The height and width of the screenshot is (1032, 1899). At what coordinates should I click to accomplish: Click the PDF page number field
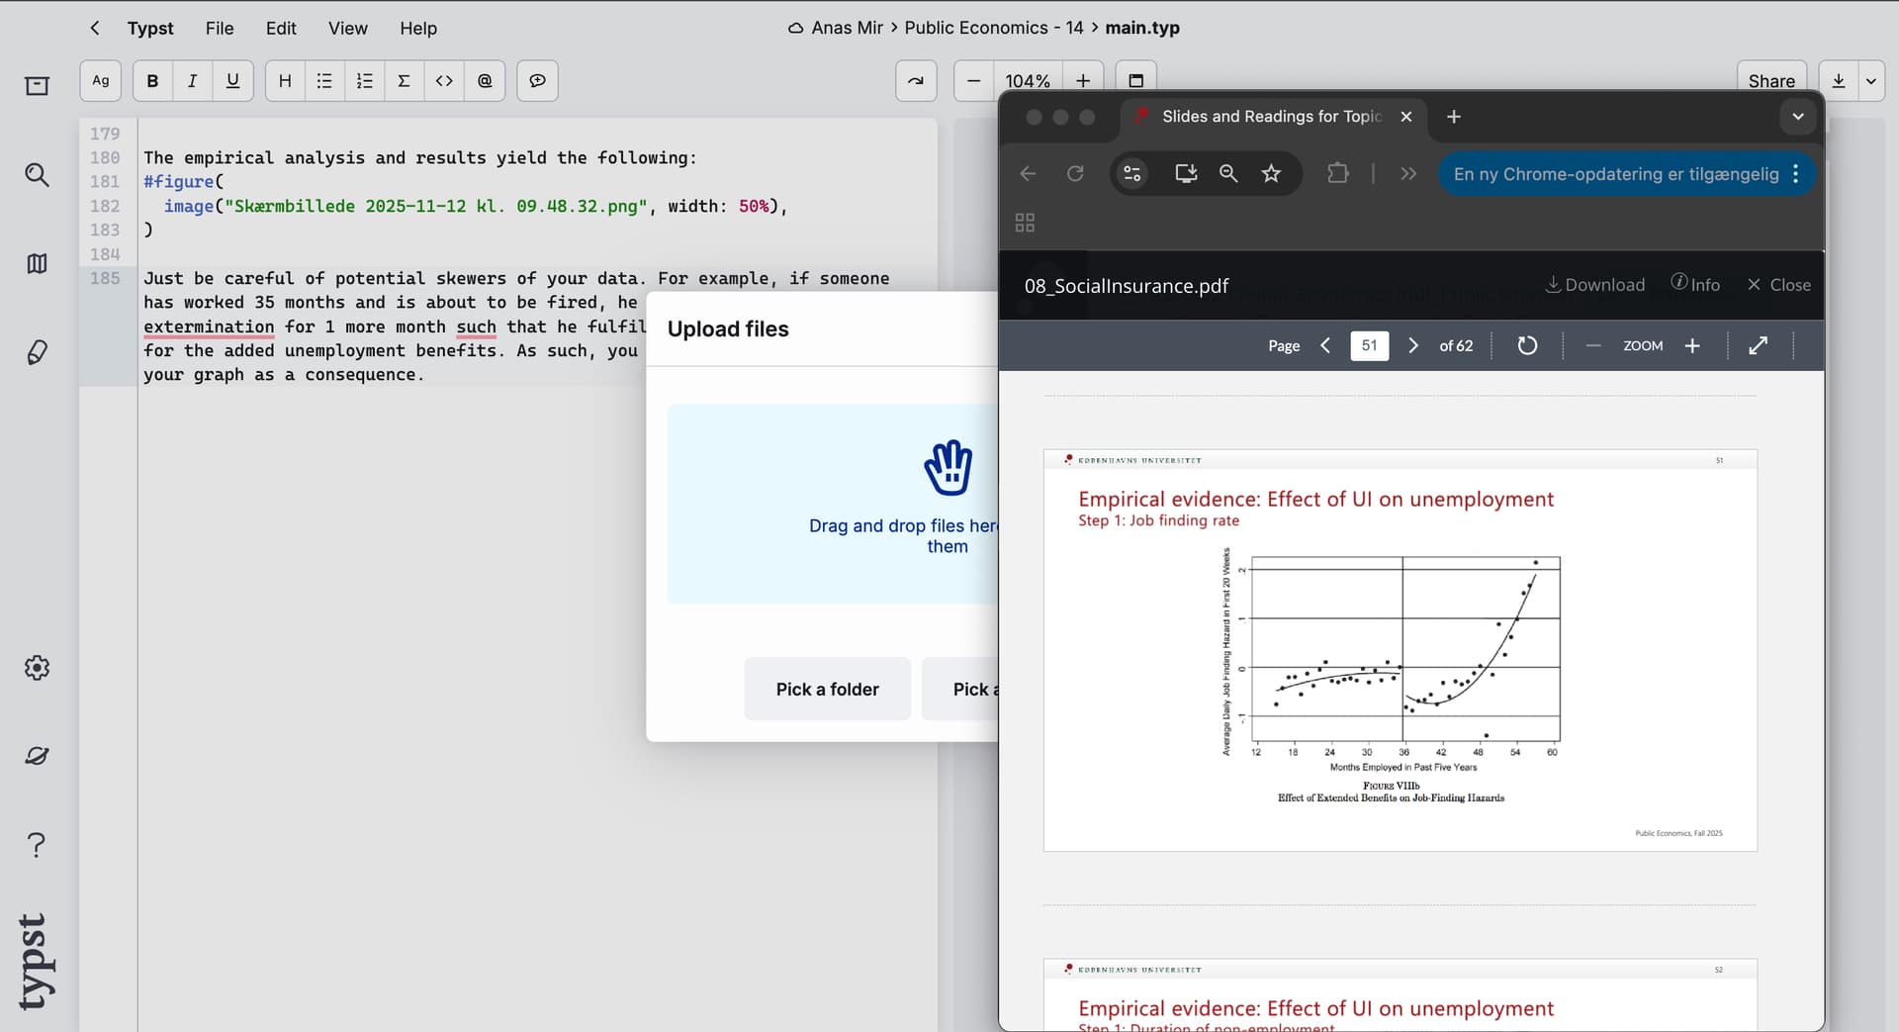tap(1369, 345)
